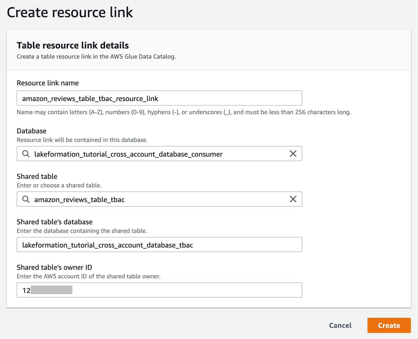Click the 'Enter the database containing the shared table.' hint
The image size is (418, 339).
[x=82, y=231]
